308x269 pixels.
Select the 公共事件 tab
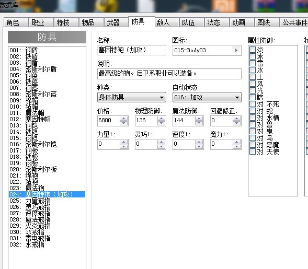(294, 22)
